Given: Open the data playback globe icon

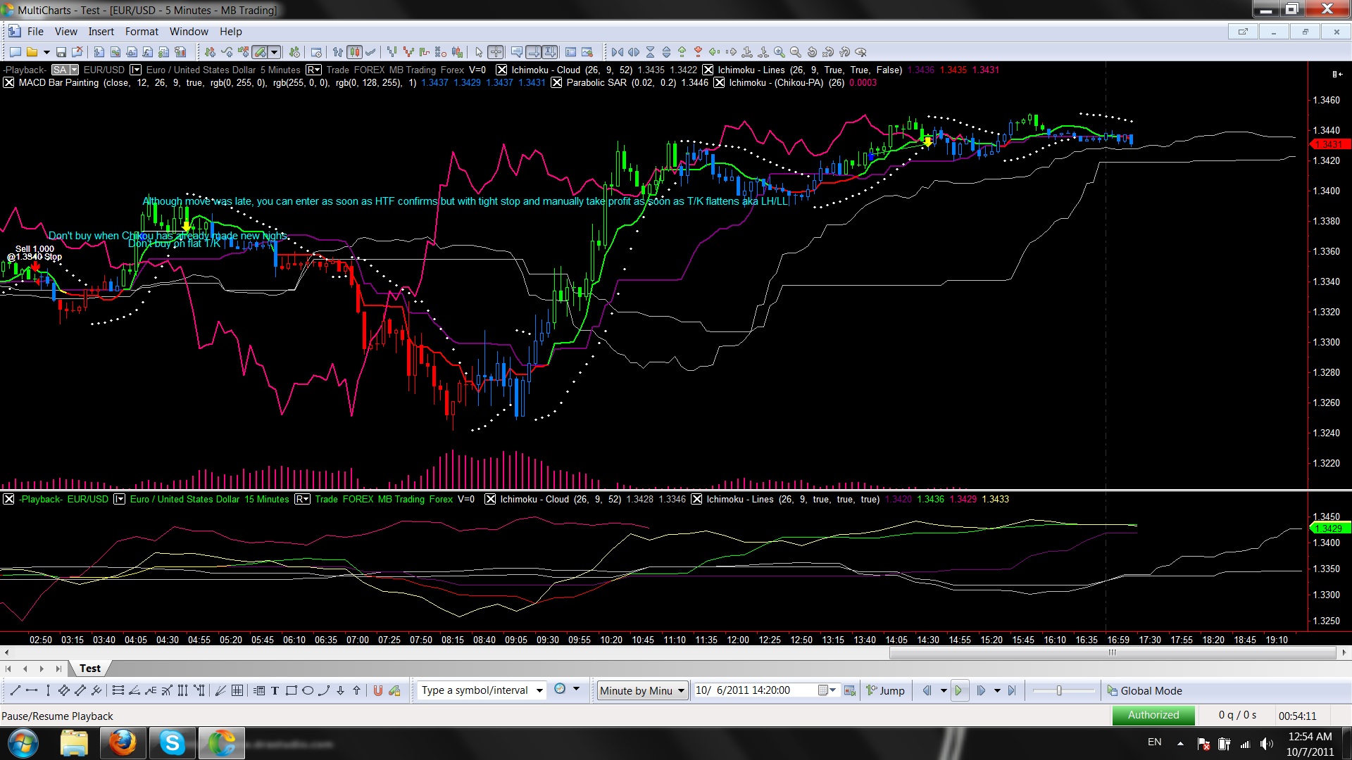Looking at the screenshot, I should pyautogui.click(x=560, y=689).
